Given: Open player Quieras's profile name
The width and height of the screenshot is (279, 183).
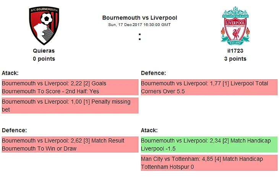Looking at the screenshot, I should tap(44, 51).
